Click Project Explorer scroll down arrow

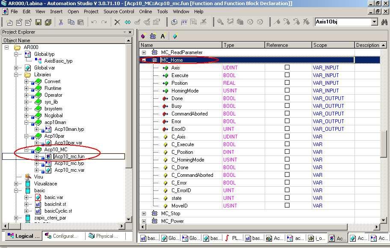129,219
